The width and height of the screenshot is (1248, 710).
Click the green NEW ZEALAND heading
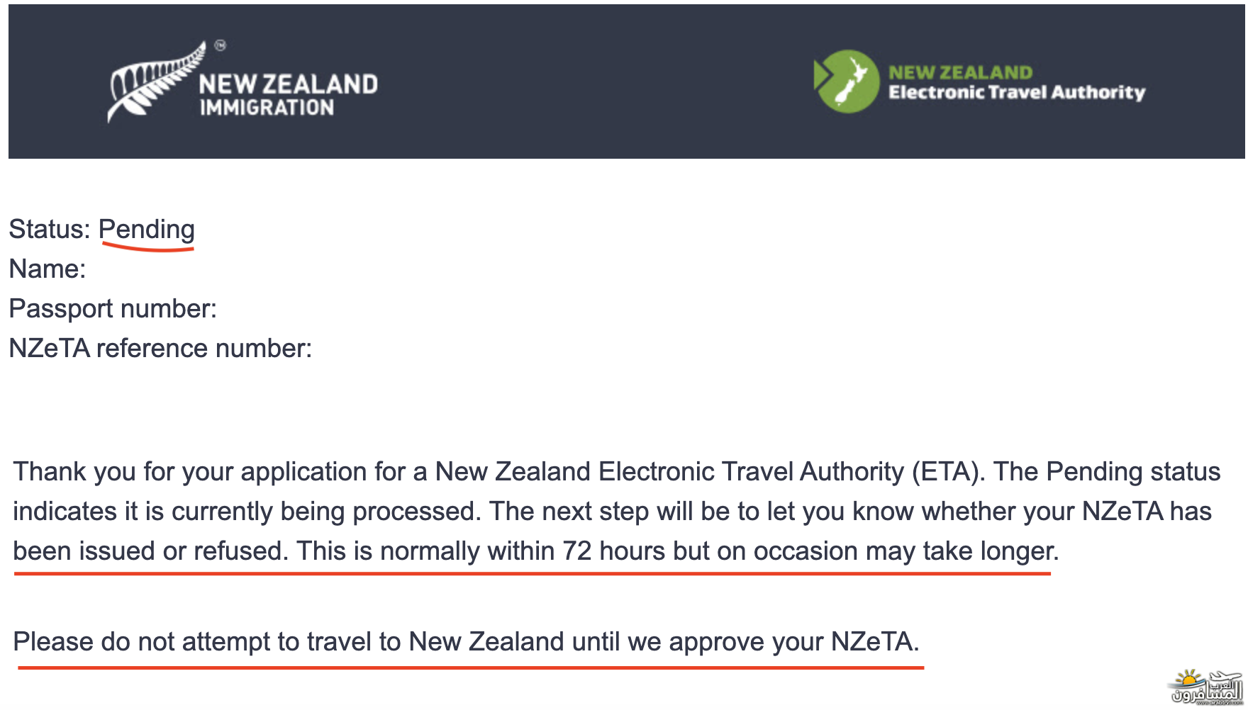(x=960, y=72)
